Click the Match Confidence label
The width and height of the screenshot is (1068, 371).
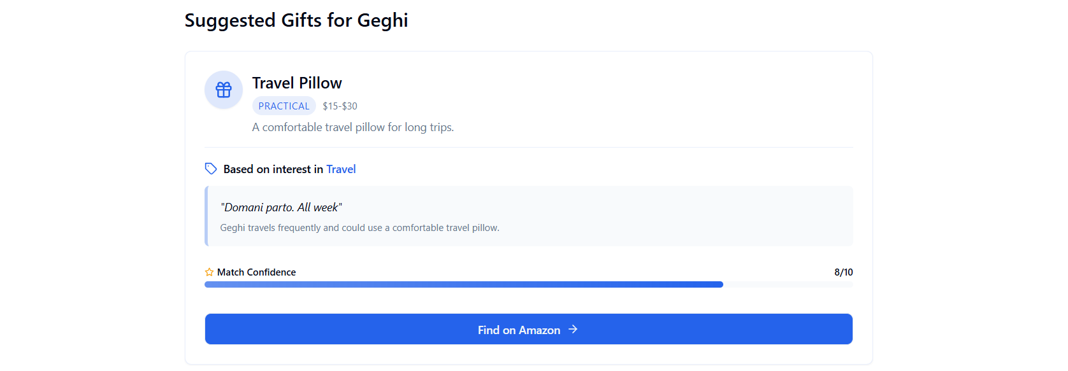pyautogui.click(x=256, y=272)
